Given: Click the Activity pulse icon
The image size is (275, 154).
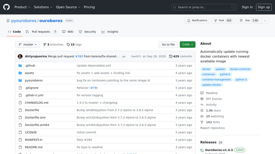Looking at the screenshot, I should click(x=202, y=105).
